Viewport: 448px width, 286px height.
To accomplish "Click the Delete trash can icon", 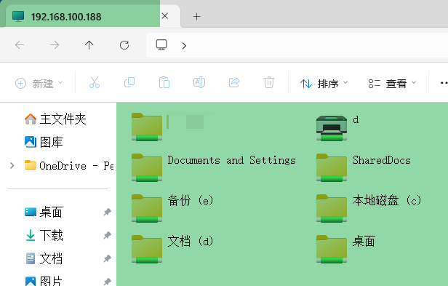I will point(269,83).
